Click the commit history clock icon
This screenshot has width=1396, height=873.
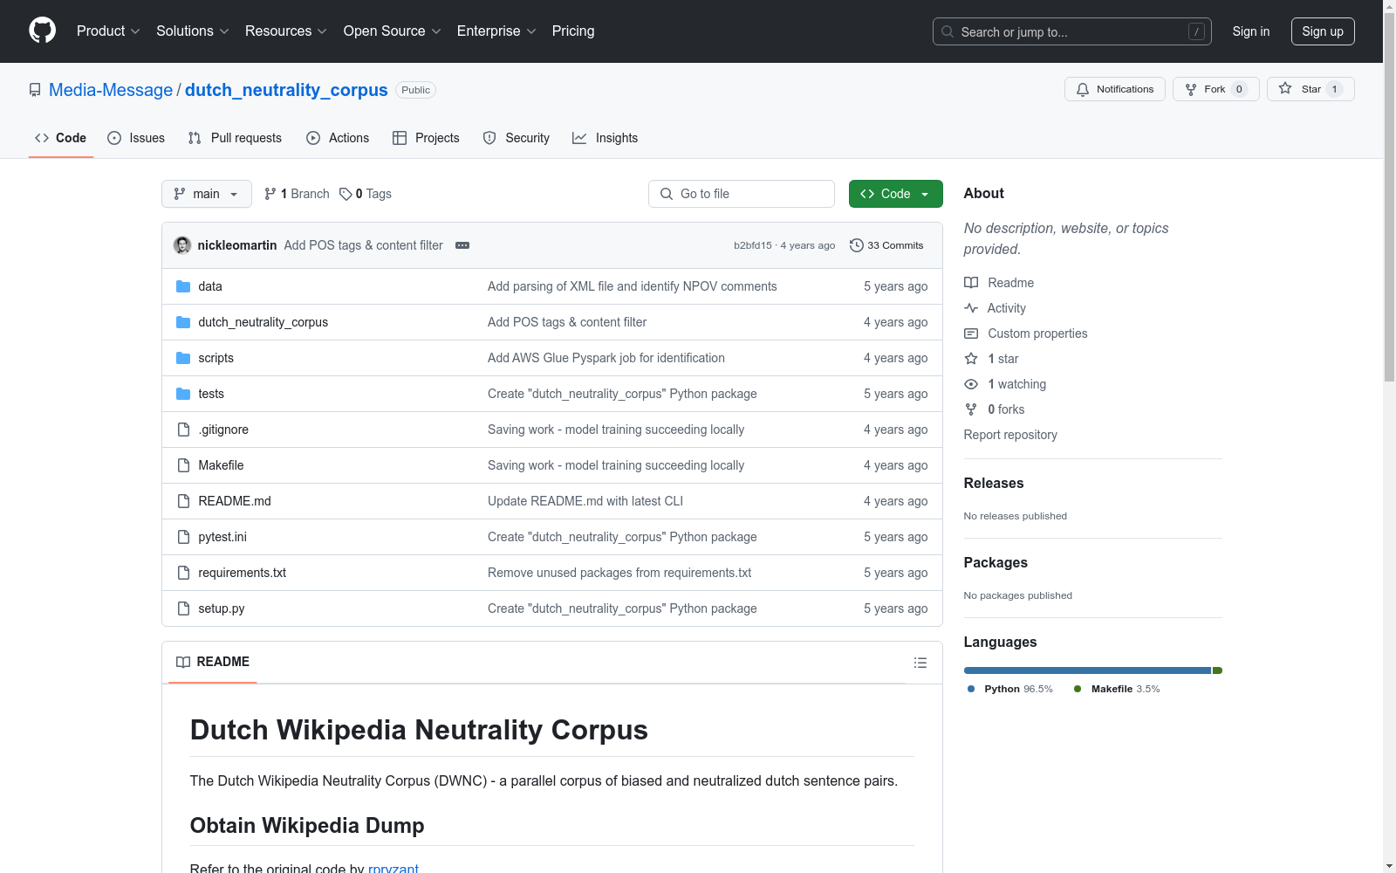click(857, 245)
